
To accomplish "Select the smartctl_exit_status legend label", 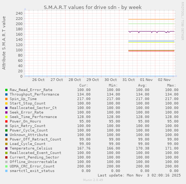I will pos(32,171).
